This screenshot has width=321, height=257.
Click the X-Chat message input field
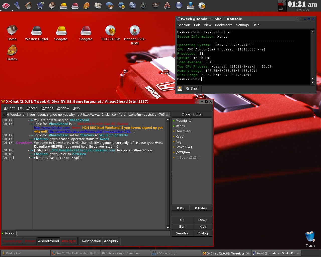coord(93,233)
